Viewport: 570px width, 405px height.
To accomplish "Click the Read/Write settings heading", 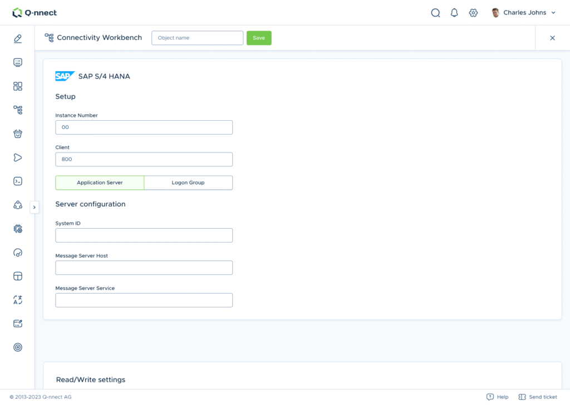I will 91,379.
